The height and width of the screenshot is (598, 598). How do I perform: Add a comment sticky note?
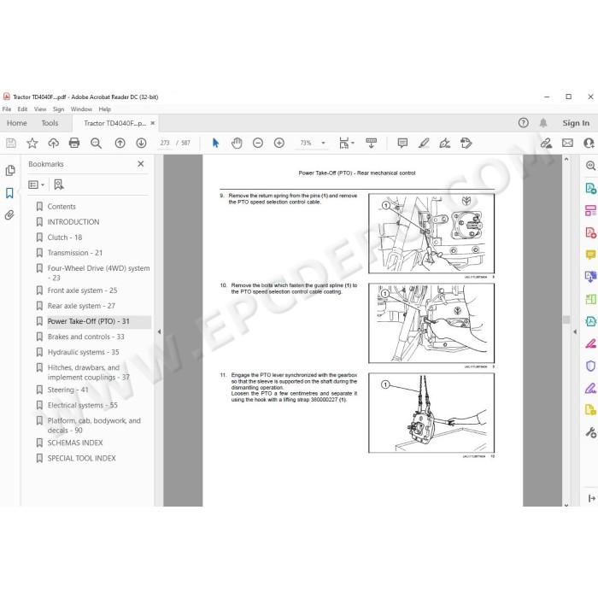(402, 143)
